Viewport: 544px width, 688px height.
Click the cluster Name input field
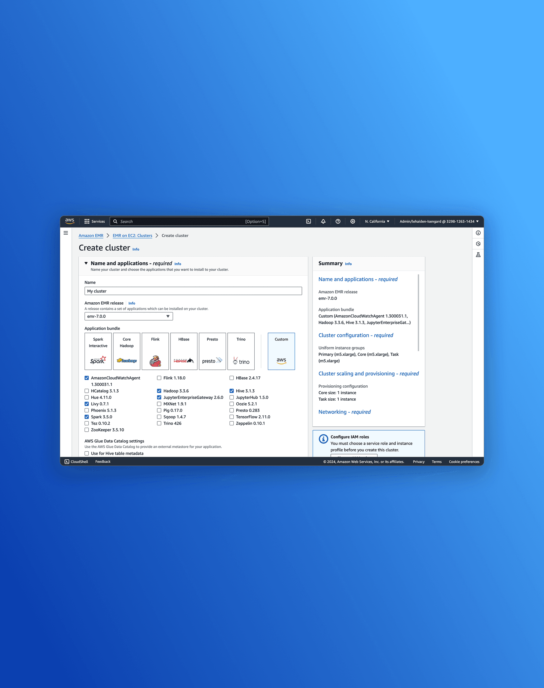pos(193,291)
